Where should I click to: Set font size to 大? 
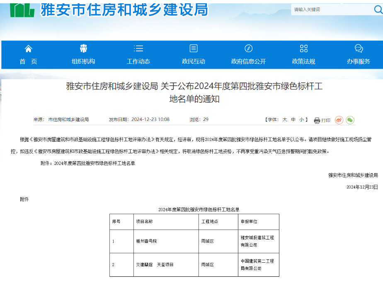click(x=285, y=120)
